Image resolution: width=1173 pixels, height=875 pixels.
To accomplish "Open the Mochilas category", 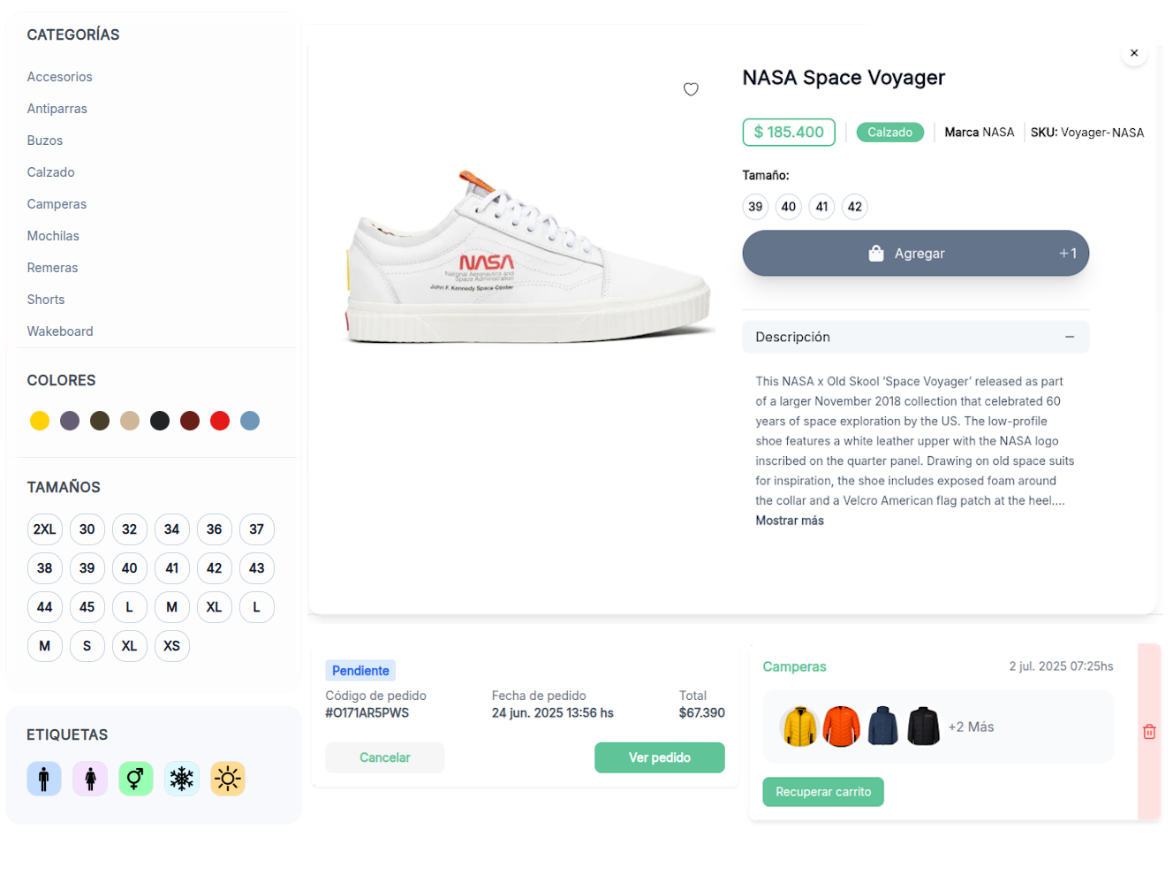I will (53, 236).
